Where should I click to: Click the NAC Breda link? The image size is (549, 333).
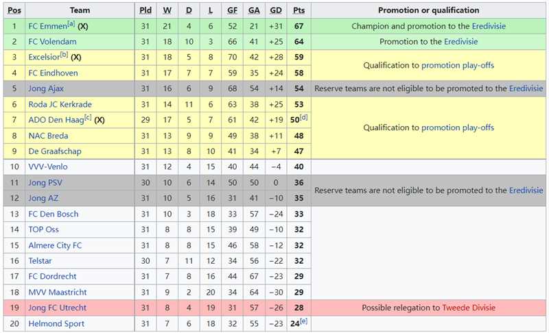(48, 136)
